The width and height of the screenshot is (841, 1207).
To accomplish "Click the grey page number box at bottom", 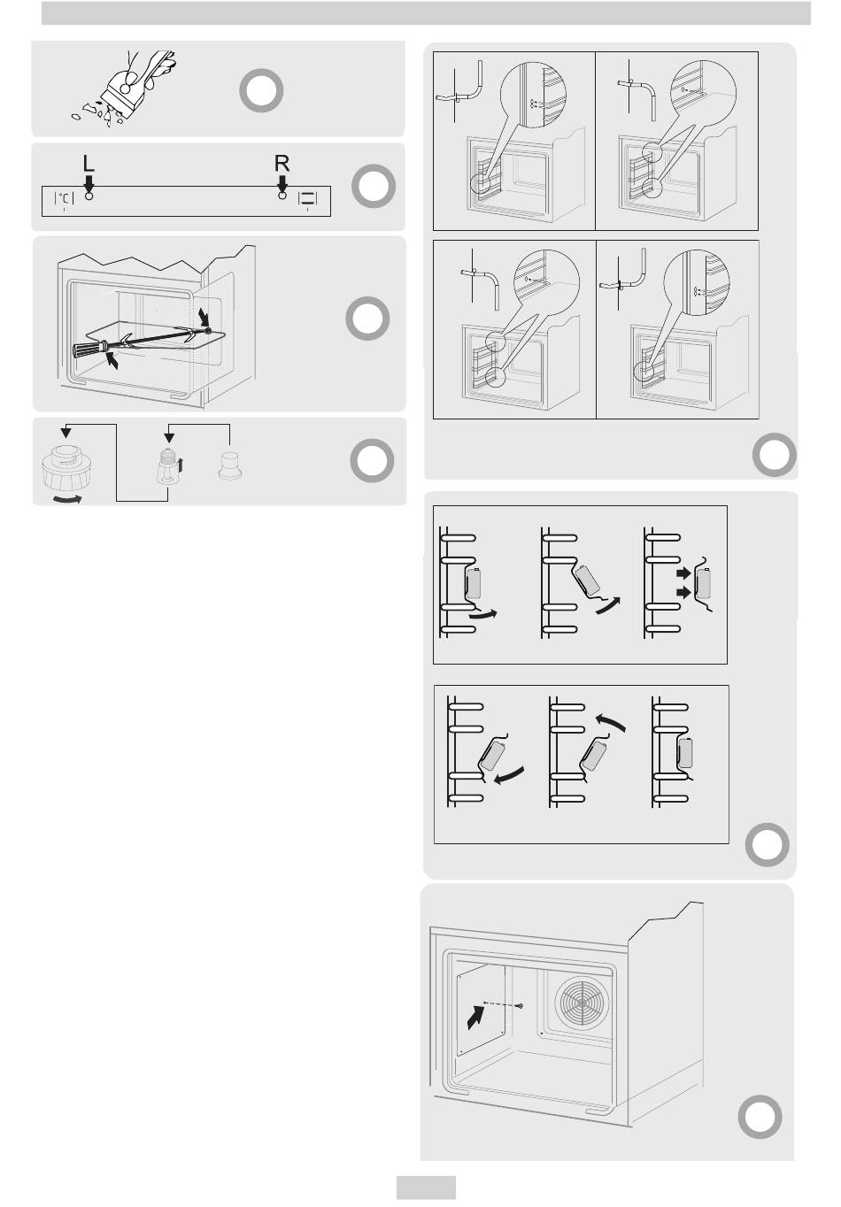I will coord(426,1188).
